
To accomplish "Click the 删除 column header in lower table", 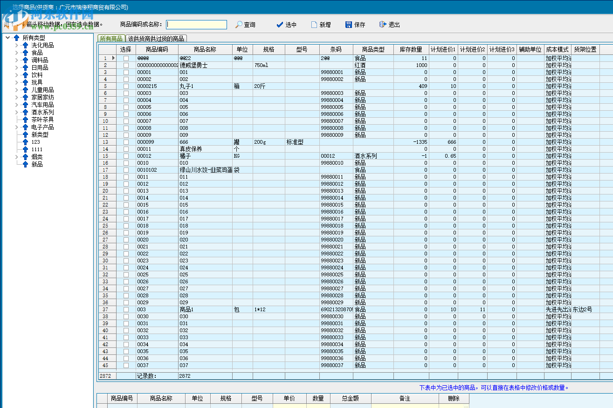I will (x=454, y=399).
